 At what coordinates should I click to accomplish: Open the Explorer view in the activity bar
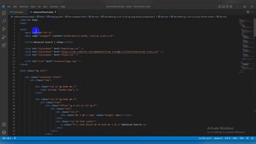click(x=4, y=13)
